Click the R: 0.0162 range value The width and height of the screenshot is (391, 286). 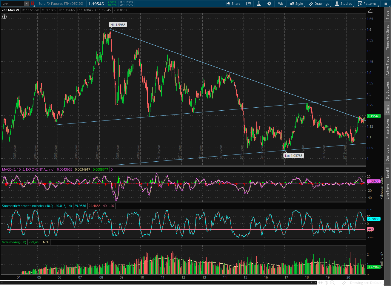point(120,10)
